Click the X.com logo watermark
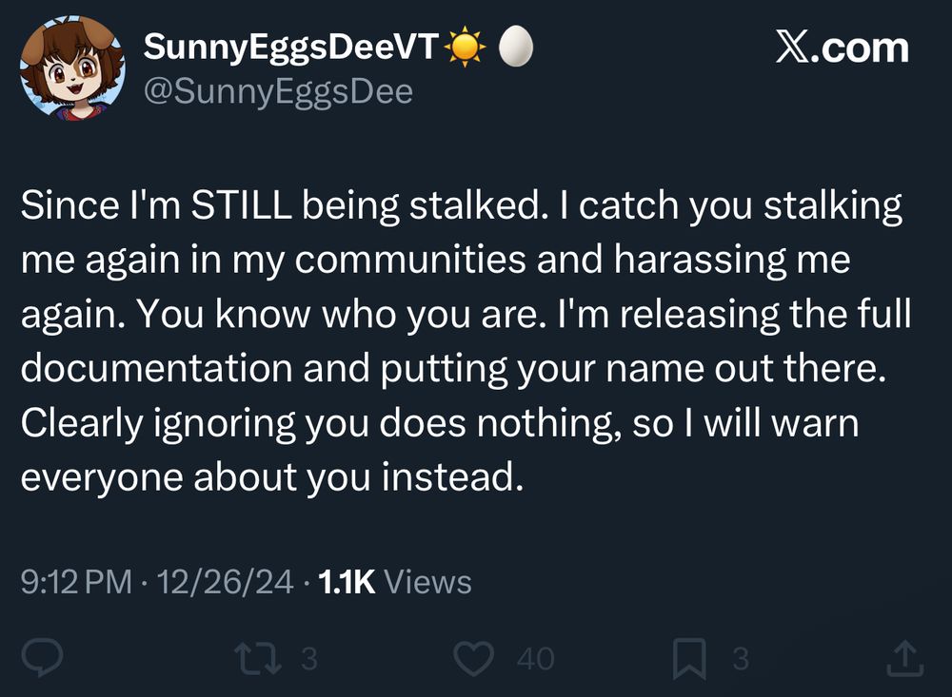 click(843, 48)
